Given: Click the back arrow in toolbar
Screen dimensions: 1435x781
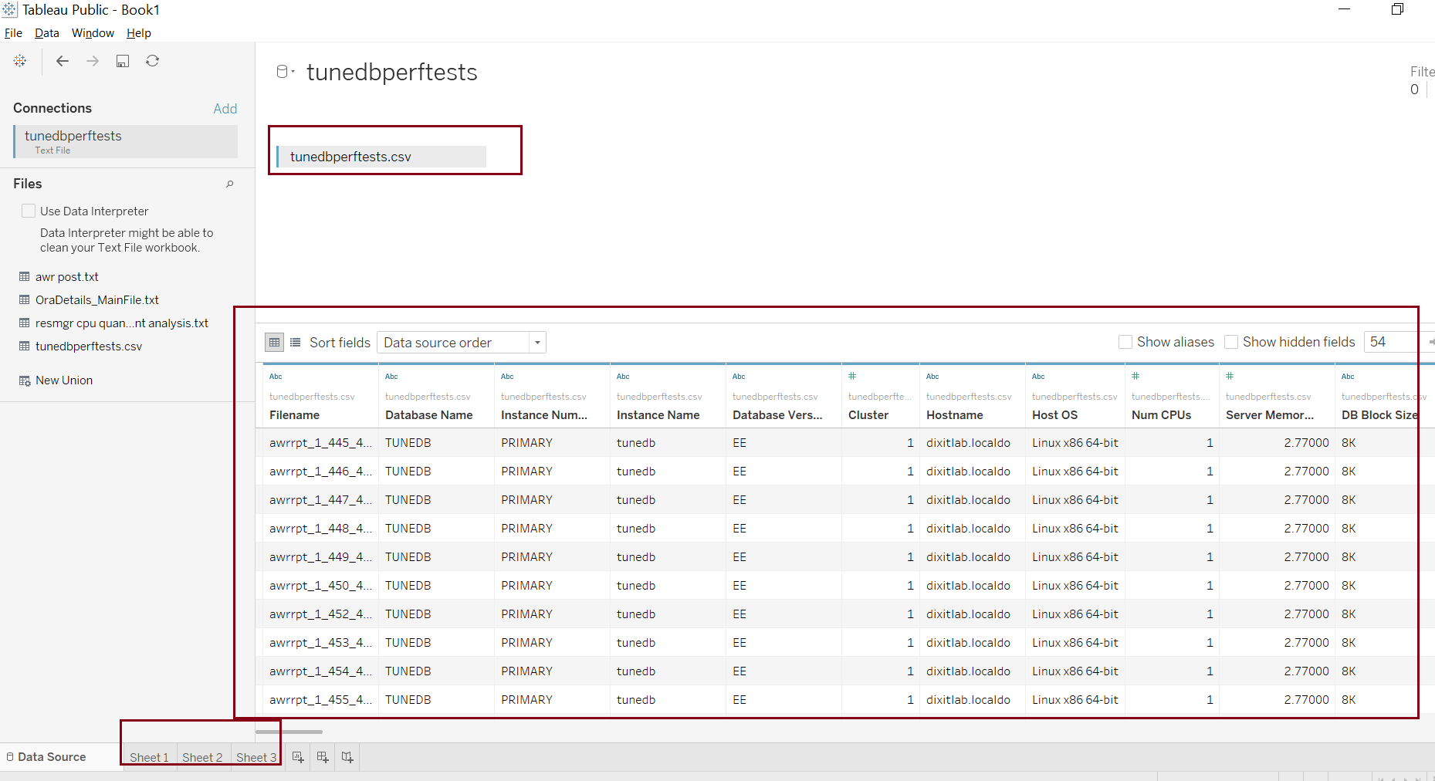Looking at the screenshot, I should coord(63,61).
